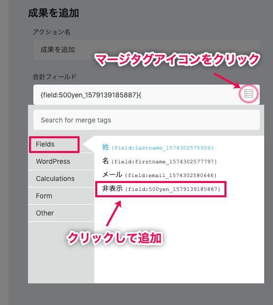Insert the 姓 lastname merge tag
This screenshot has width=273, height=305.
[x=158, y=148]
